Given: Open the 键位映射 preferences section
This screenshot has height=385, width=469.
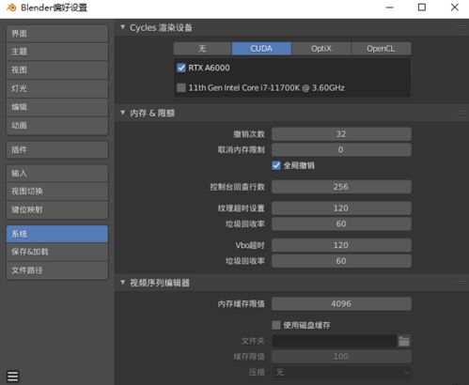Looking at the screenshot, I should (57, 209).
